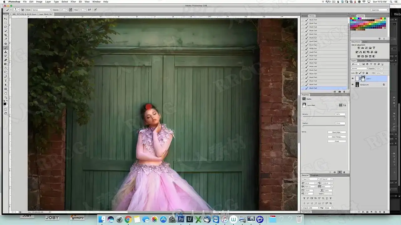Open Photoshop icon in the Dock
Screen dimensions: 401x225
point(181,219)
